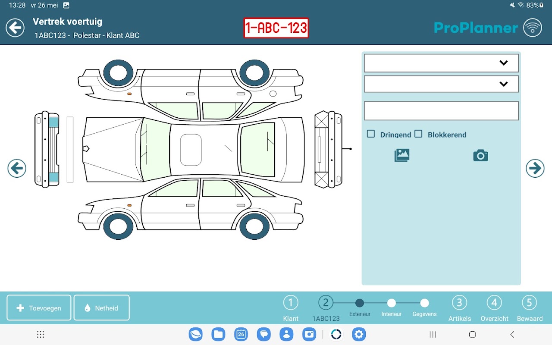Tap the ProPlanner wifi sync icon
Image resolution: width=552 pixels, height=345 pixels.
point(533,28)
